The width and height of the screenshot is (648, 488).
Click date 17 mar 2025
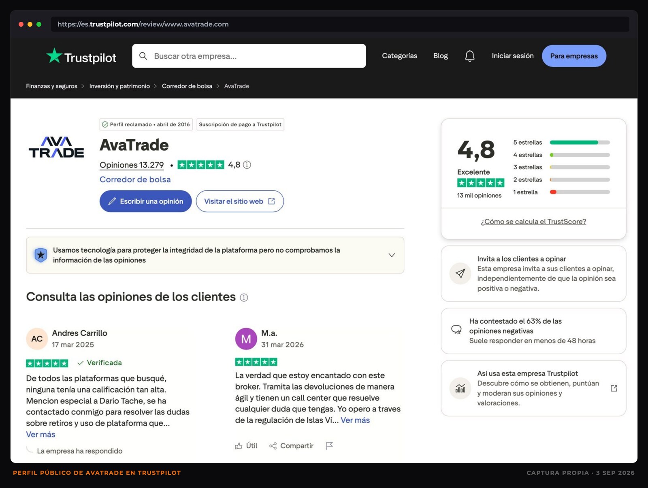point(73,345)
